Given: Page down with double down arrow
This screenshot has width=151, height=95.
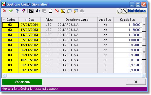Looking at the screenshot, I should 144,53.
